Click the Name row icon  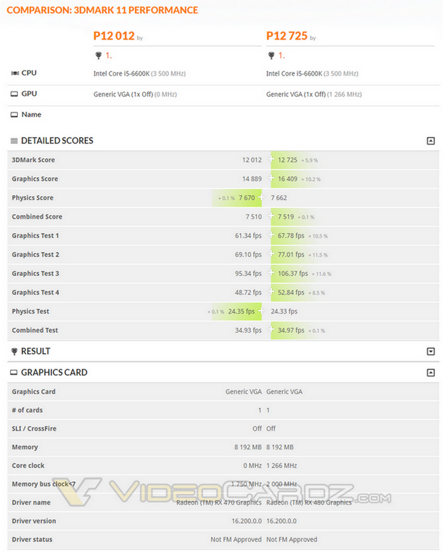pyautogui.click(x=14, y=115)
